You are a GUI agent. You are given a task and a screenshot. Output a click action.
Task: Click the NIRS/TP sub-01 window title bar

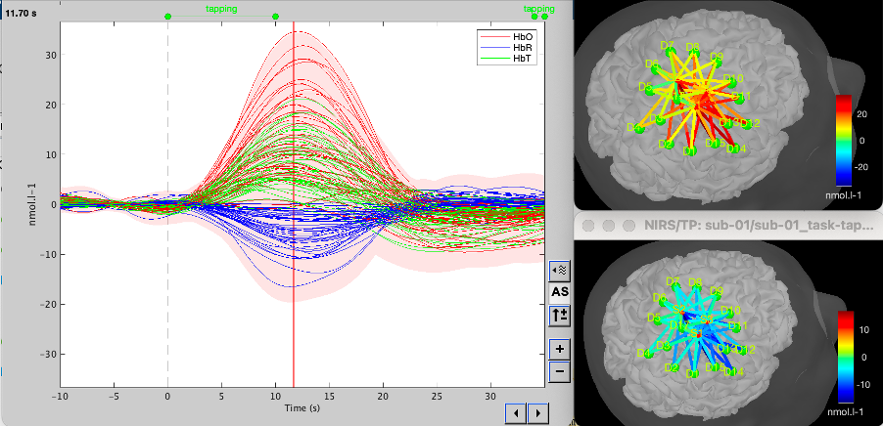(728, 226)
